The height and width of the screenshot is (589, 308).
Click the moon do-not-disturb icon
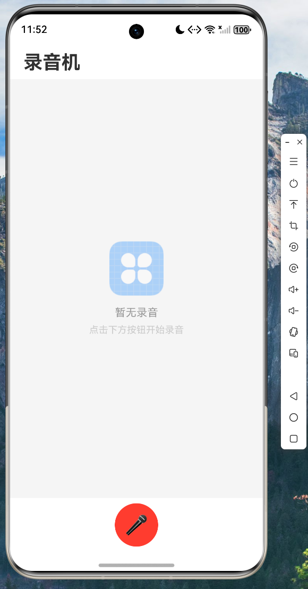pos(180,30)
